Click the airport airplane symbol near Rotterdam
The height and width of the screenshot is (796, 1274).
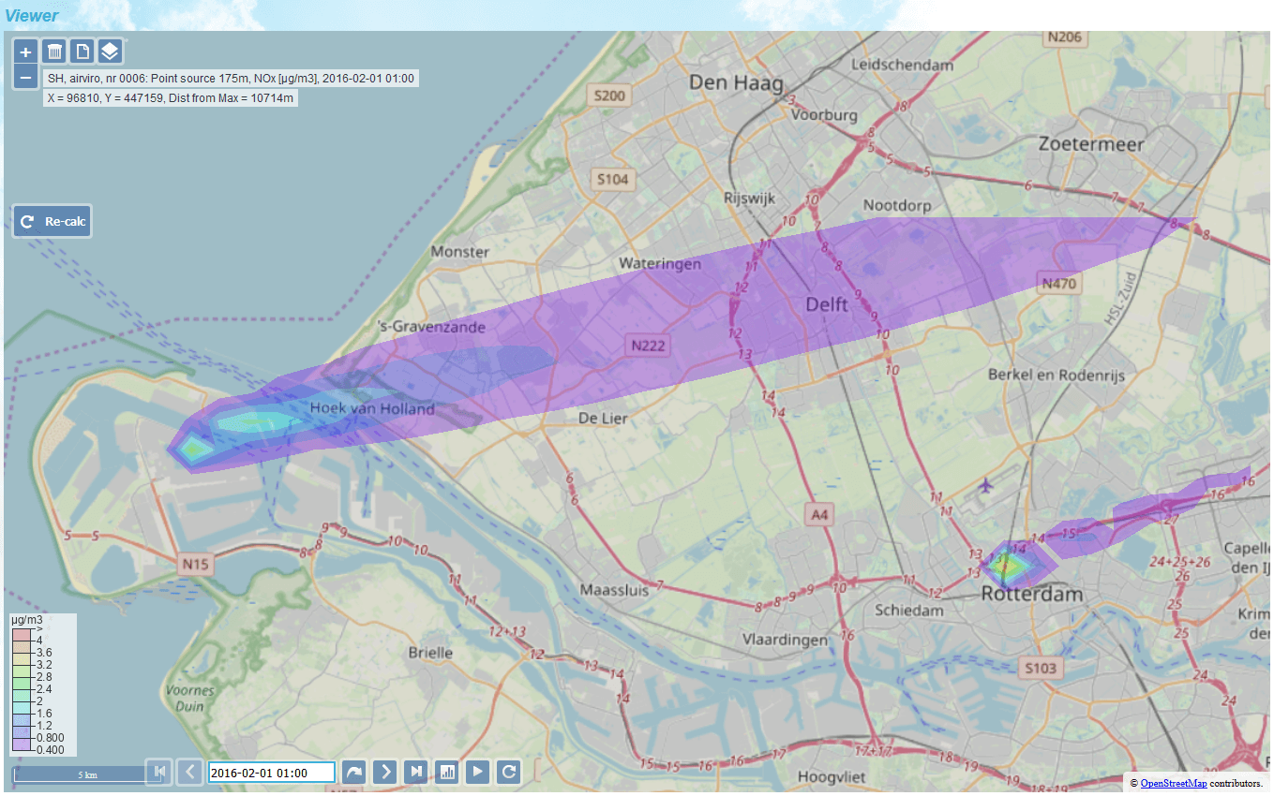[985, 485]
